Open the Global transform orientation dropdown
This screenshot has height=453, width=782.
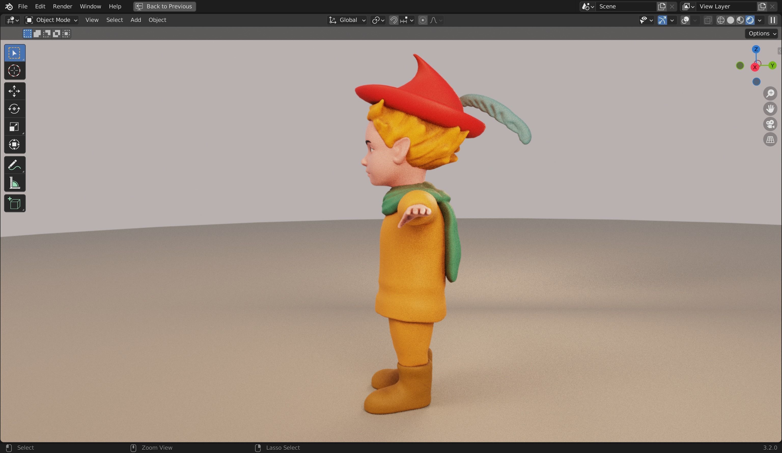point(347,20)
